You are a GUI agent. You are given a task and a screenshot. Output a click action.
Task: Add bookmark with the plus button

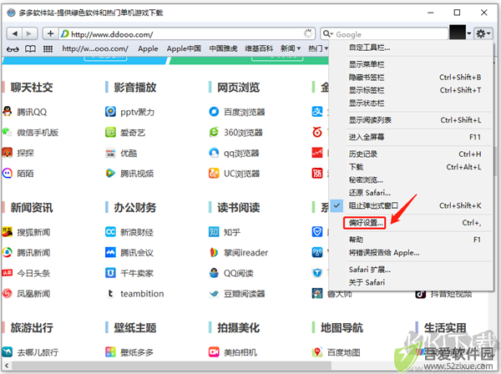[x=50, y=33]
